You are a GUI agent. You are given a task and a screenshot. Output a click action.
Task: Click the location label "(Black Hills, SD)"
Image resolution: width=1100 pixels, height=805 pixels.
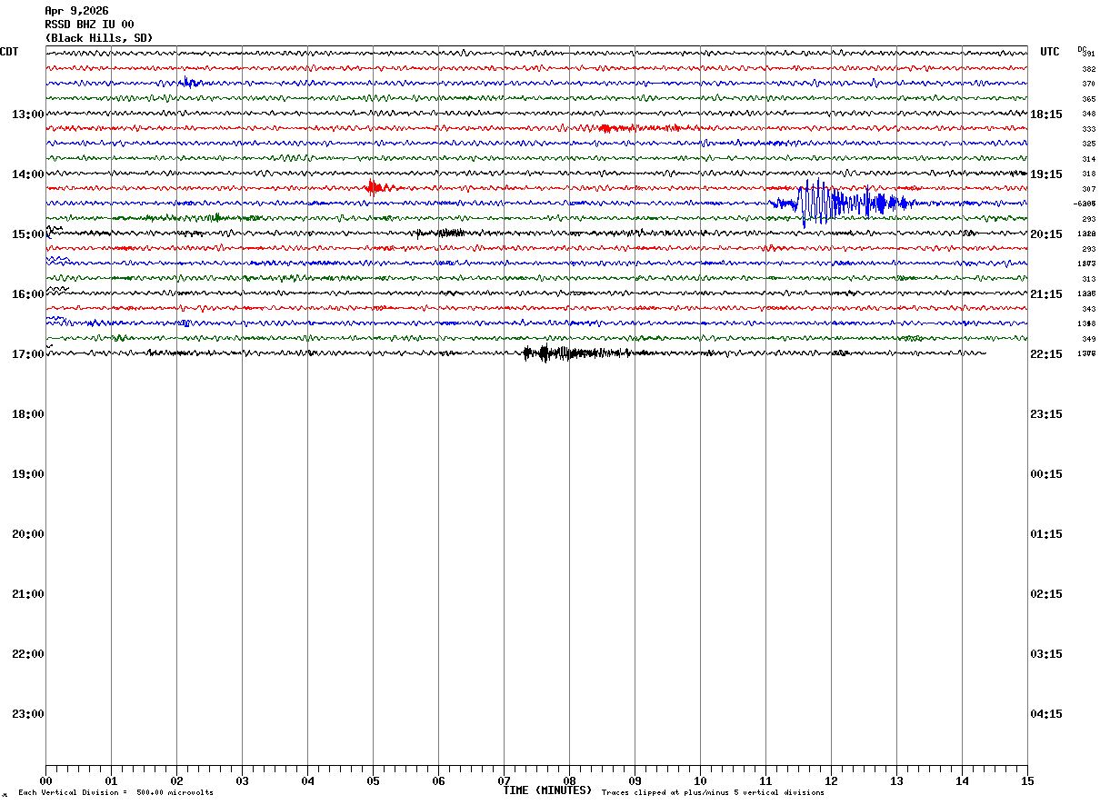pyautogui.click(x=99, y=38)
